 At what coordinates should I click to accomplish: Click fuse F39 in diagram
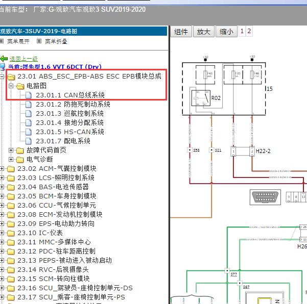point(233,75)
